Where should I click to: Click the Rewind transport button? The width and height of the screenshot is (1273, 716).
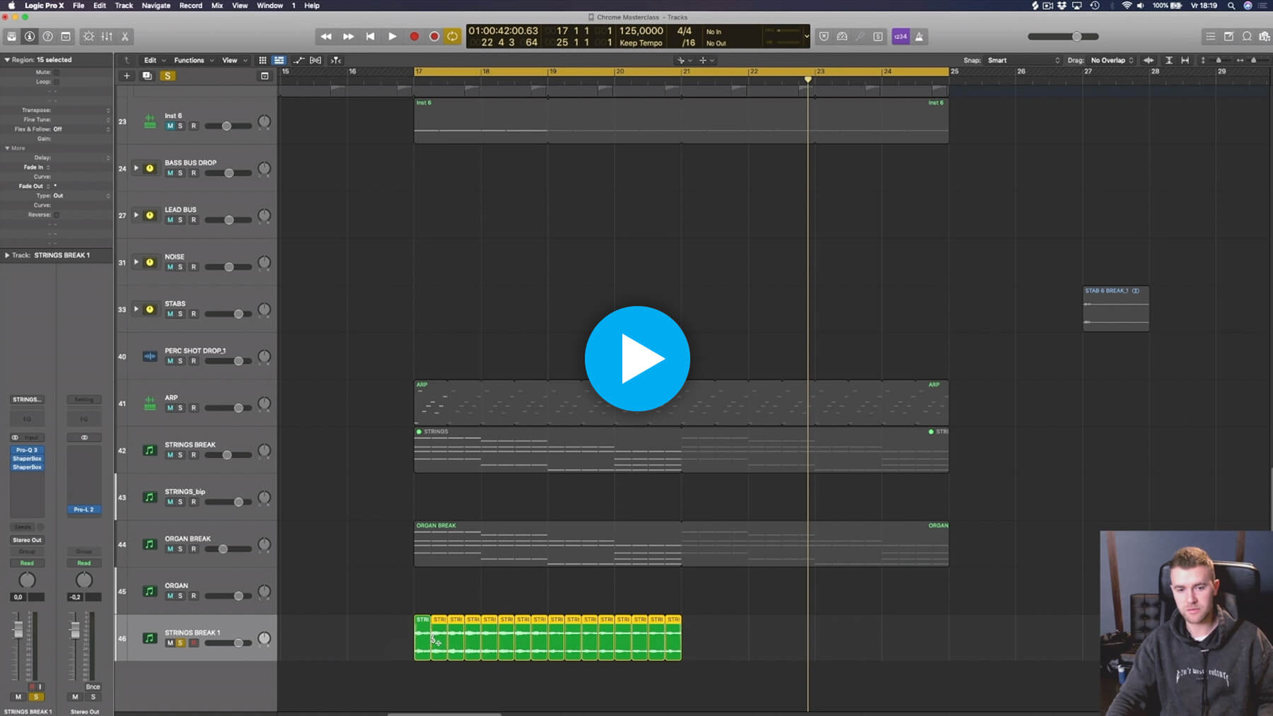326,36
